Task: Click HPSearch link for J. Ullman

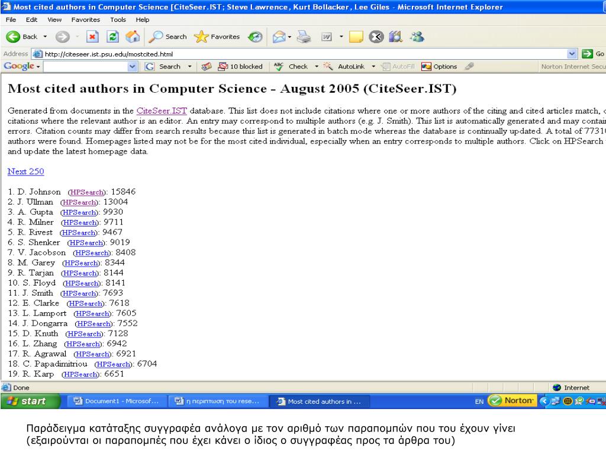Action: click(79, 202)
